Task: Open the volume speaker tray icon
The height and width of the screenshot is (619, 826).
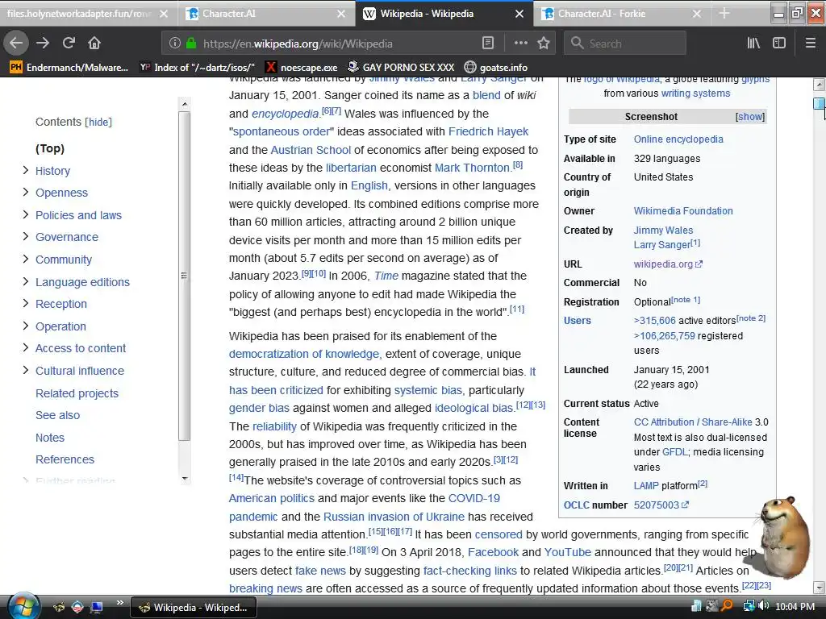Action: click(763, 606)
